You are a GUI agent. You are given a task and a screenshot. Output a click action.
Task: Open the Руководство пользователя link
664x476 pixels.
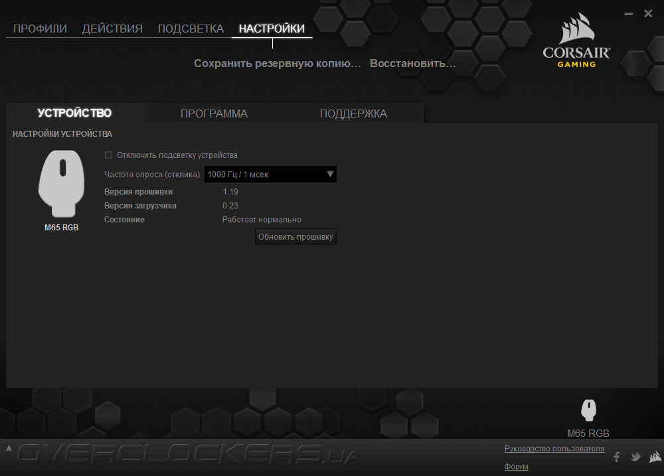(x=554, y=449)
